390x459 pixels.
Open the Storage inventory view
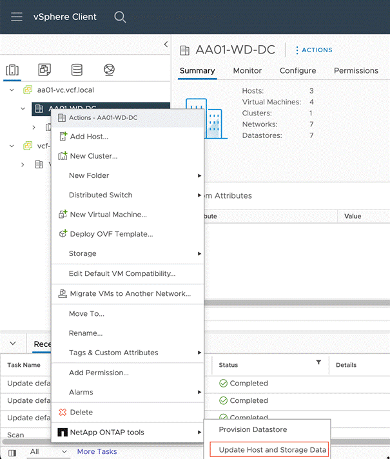tap(77, 70)
